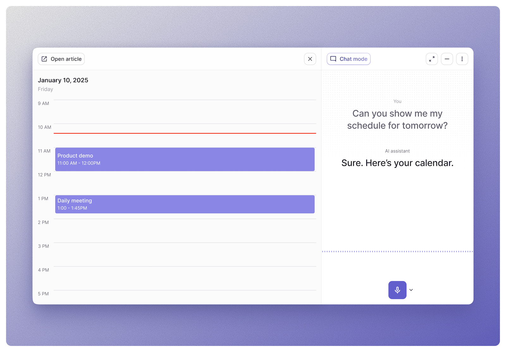Click the external link icon beside Open article
This screenshot has width=506, height=352.
(x=45, y=59)
